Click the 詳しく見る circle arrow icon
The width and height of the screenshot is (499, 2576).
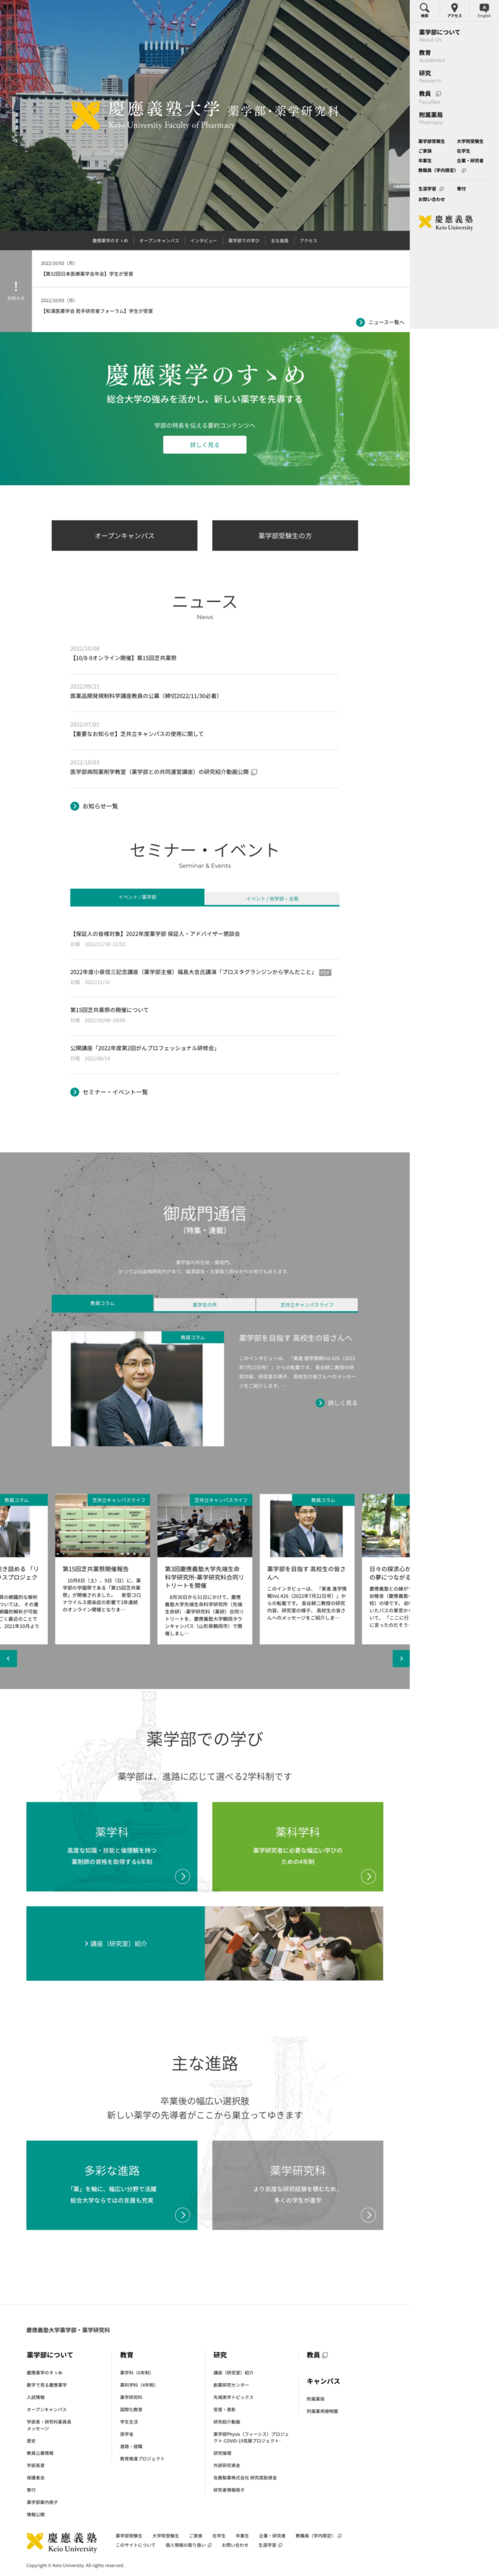(321, 1403)
